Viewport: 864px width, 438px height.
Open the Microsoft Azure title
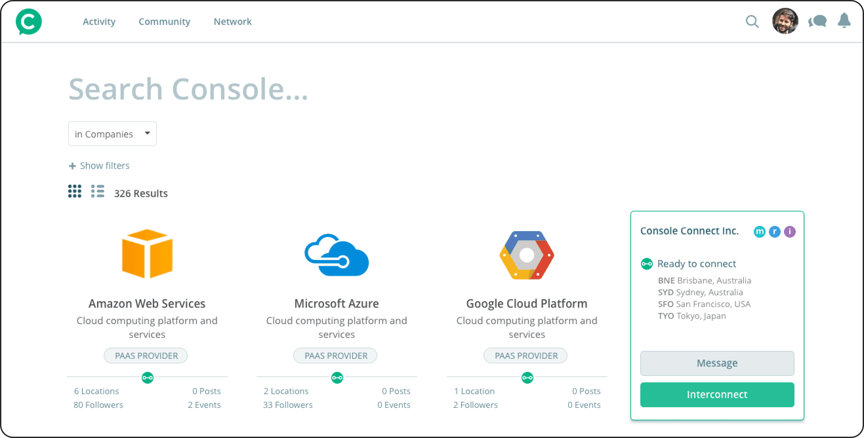click(x=337, y=303)
